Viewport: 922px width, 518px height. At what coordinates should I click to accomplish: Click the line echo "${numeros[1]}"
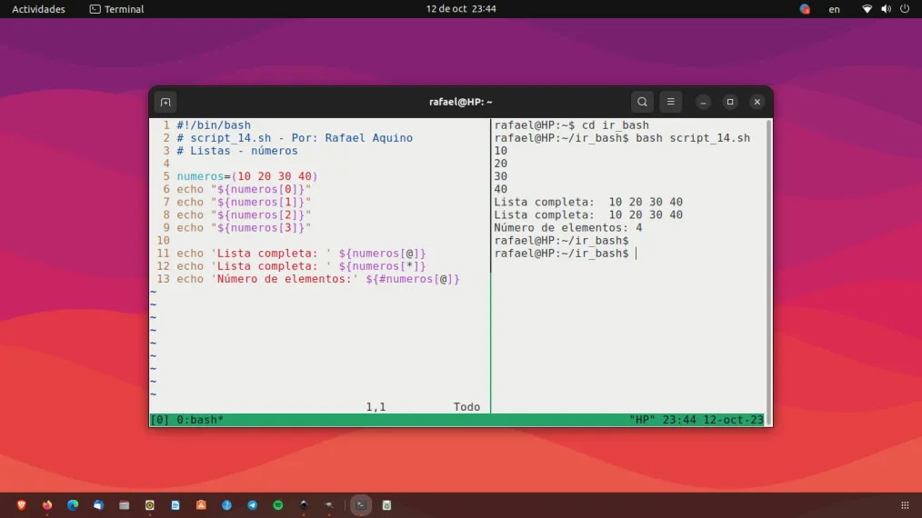coord(244,203)
